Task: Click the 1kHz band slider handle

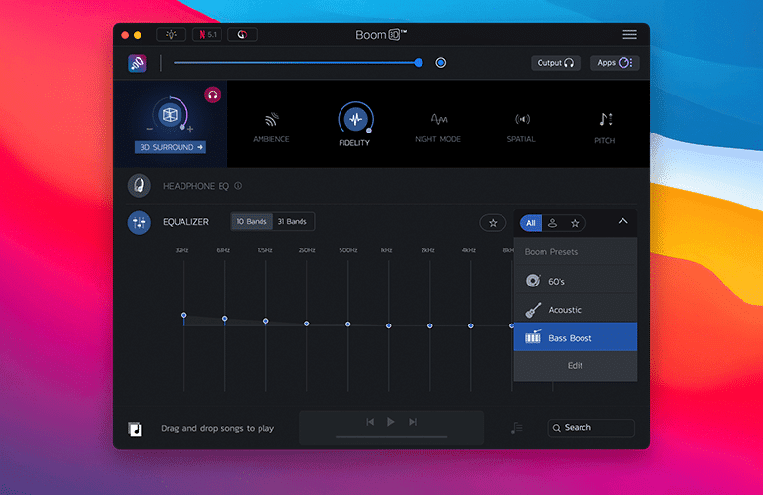Action: coord(388,326)
